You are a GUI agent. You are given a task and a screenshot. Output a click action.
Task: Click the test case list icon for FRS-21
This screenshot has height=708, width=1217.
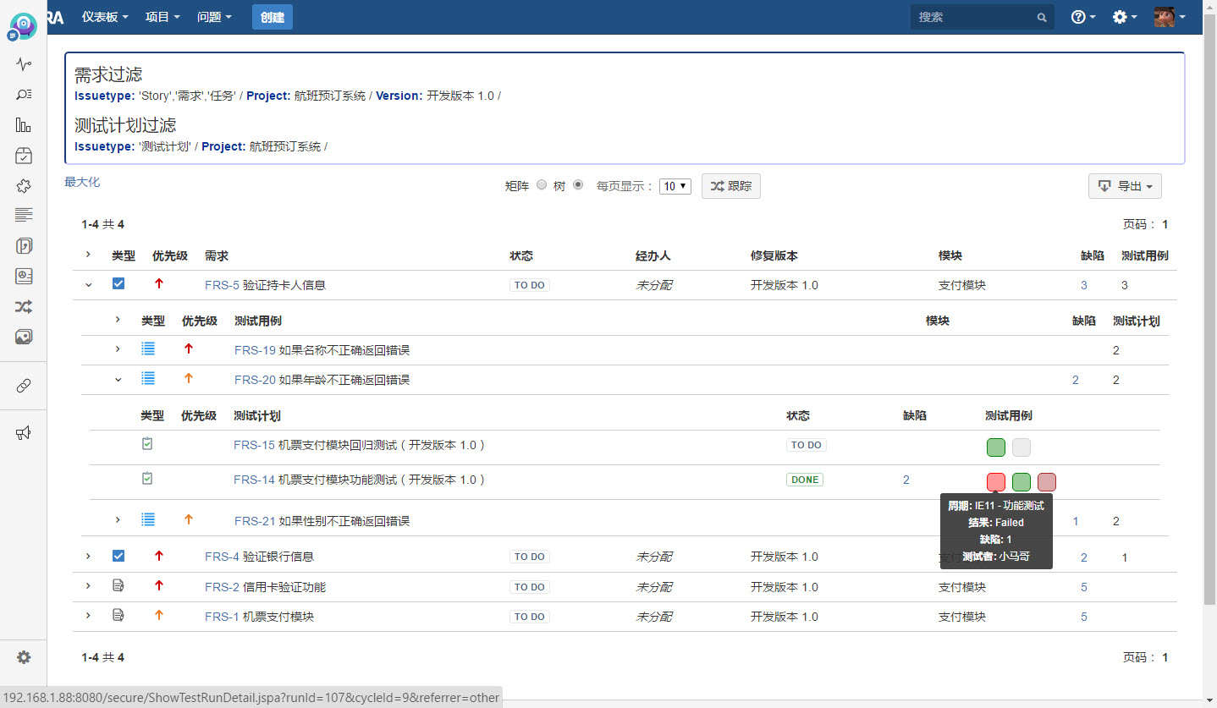click(148, 519)
